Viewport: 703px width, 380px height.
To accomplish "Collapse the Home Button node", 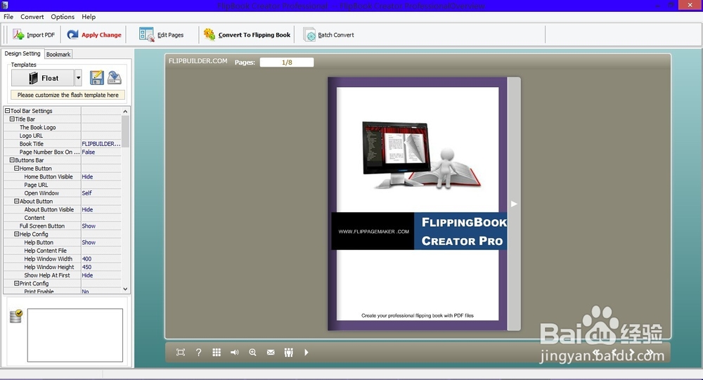I will (x=17, y=169).
